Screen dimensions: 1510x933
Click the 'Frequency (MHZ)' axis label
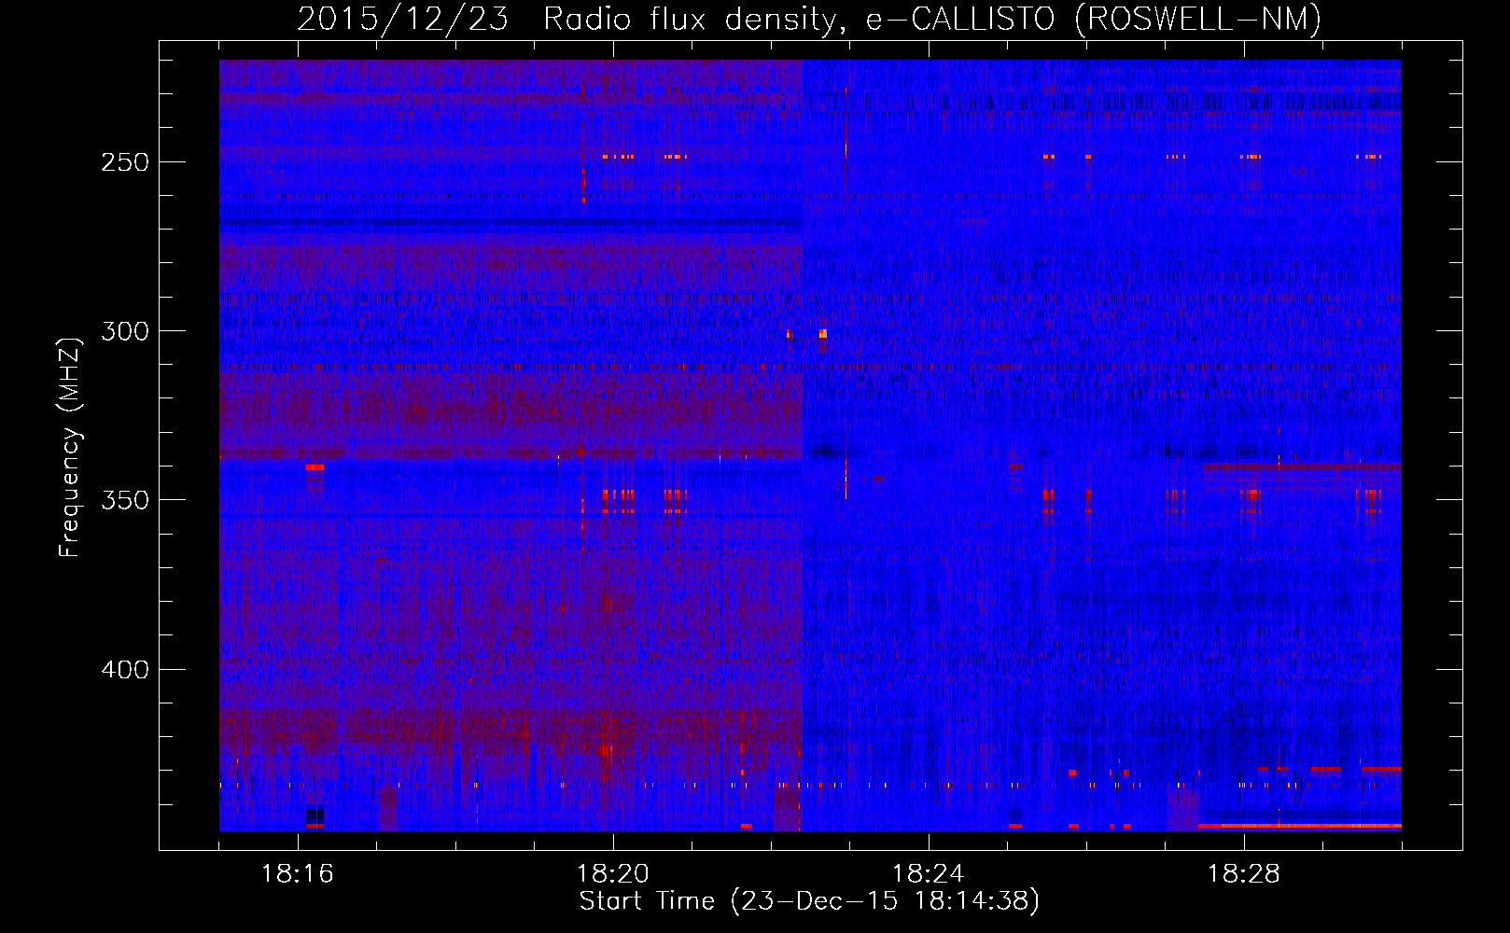coord(70,447)
